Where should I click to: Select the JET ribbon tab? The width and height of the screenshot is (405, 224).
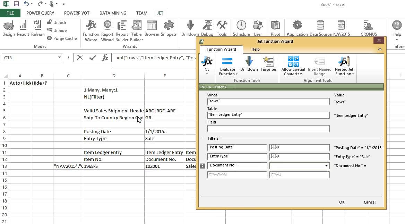(160, 13)
